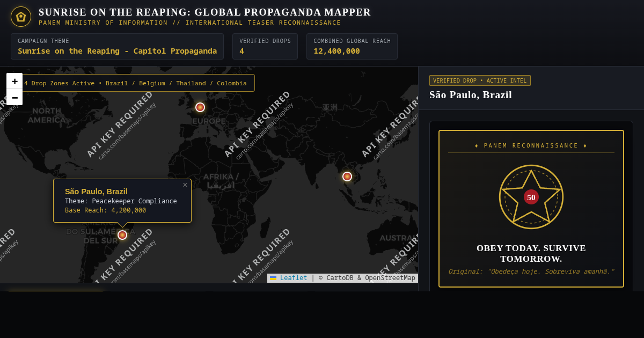Close the São Paulo map popup

(185, 185)
